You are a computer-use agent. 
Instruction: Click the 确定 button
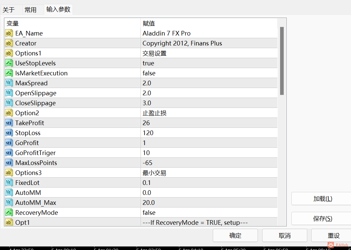tap(235, 235)
